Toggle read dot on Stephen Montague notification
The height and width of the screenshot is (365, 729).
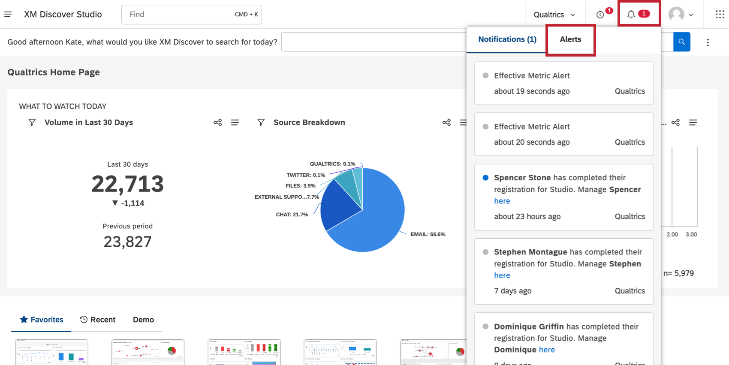(485, 252)
